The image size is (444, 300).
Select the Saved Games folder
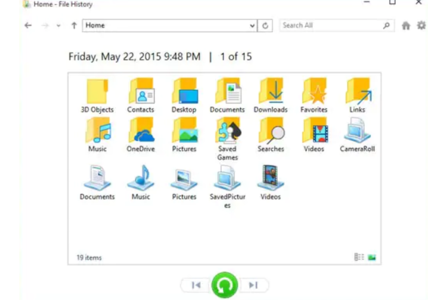pos(227,139)
